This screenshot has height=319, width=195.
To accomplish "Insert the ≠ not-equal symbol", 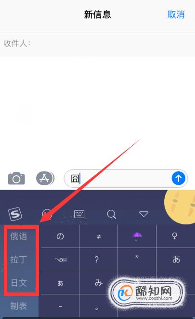I will (x=99, y=236).
